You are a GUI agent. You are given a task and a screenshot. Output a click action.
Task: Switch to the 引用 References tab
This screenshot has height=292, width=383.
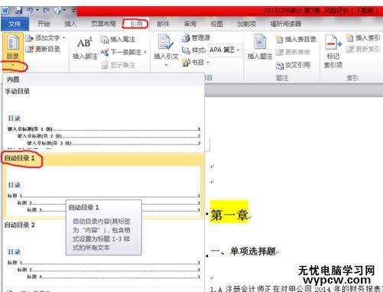tap(136, 24)
